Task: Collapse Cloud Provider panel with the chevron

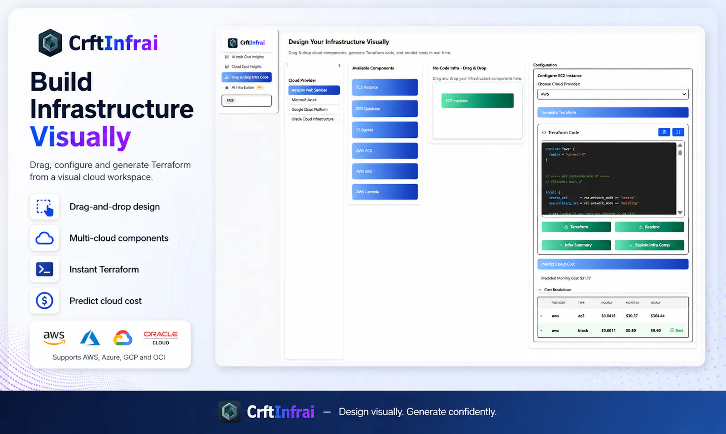Action: (339, 66)
